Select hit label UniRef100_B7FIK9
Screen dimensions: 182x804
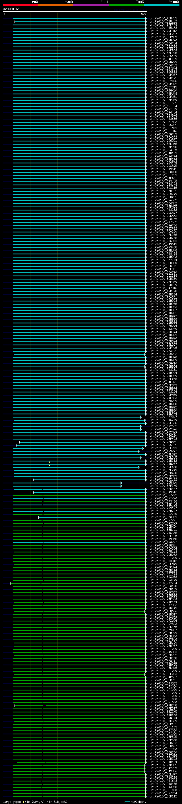point(163,486)
